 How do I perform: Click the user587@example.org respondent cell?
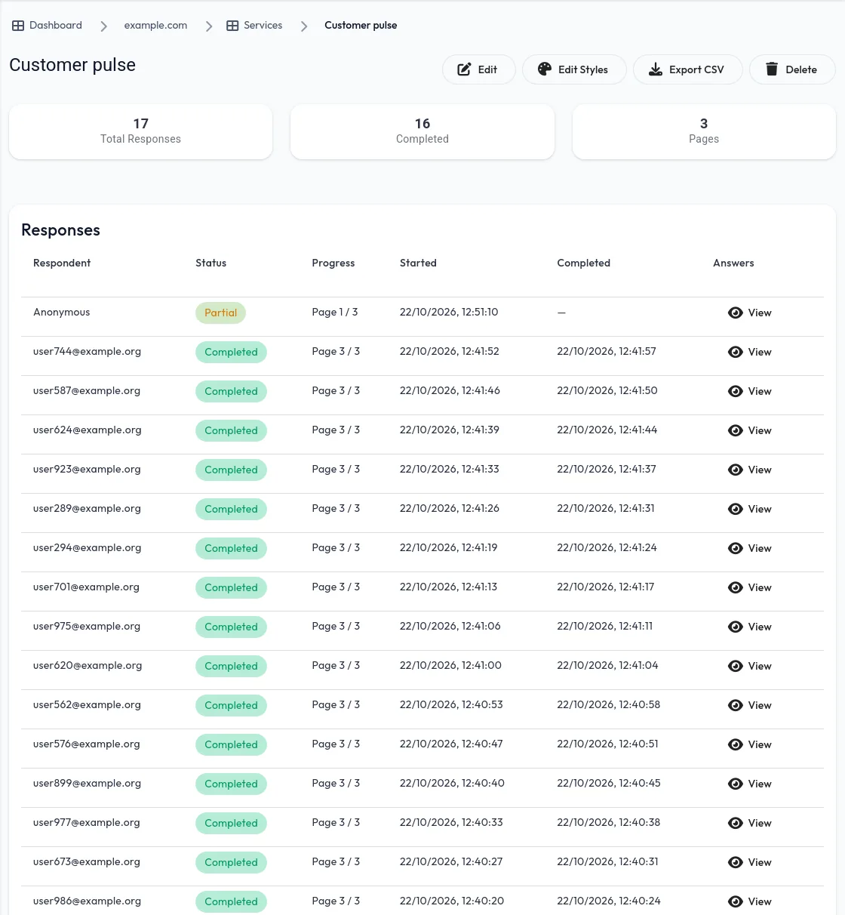point(87,391)
